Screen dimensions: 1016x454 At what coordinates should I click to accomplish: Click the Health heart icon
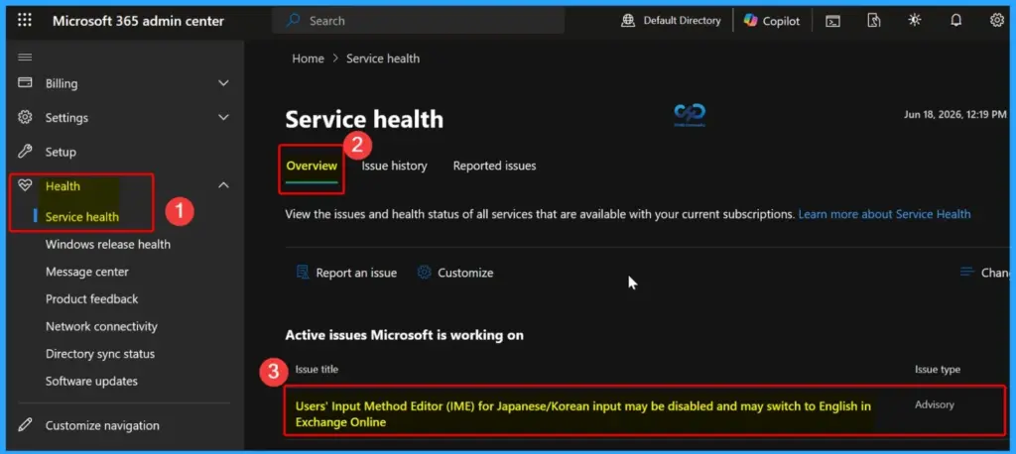tap(25, 186)
